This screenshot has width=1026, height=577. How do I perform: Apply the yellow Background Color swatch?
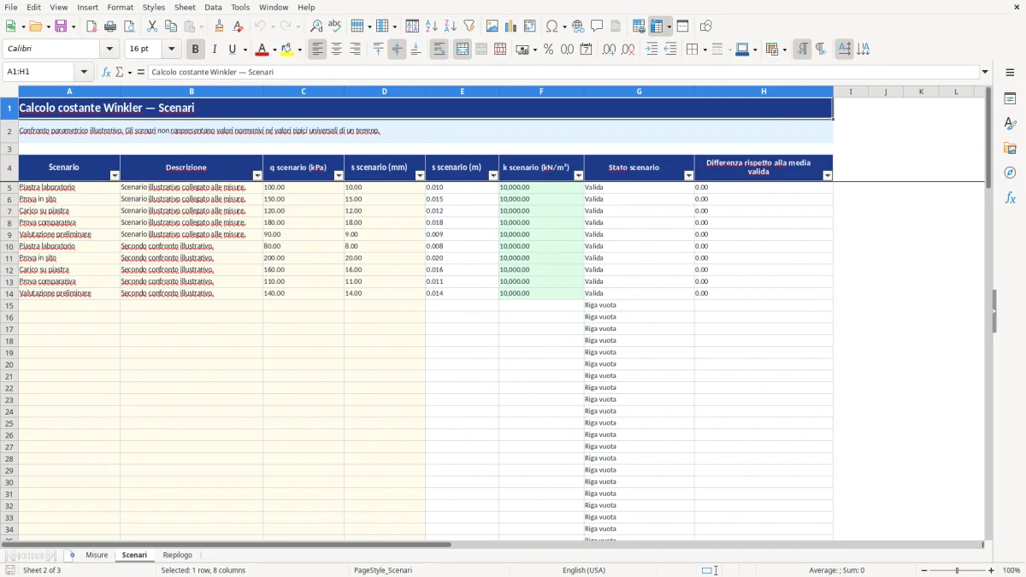coord(287,50)
